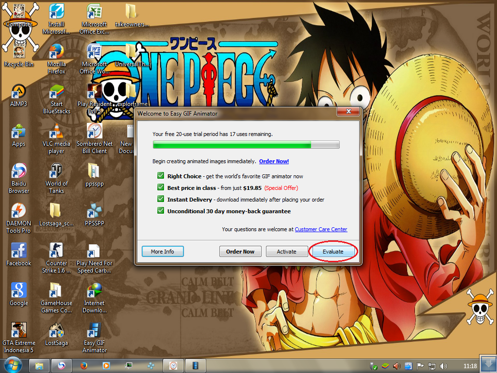Viewport: 497px width, 373px height.
Task: Click the bold Order Now button
Action: pos(240,252)
